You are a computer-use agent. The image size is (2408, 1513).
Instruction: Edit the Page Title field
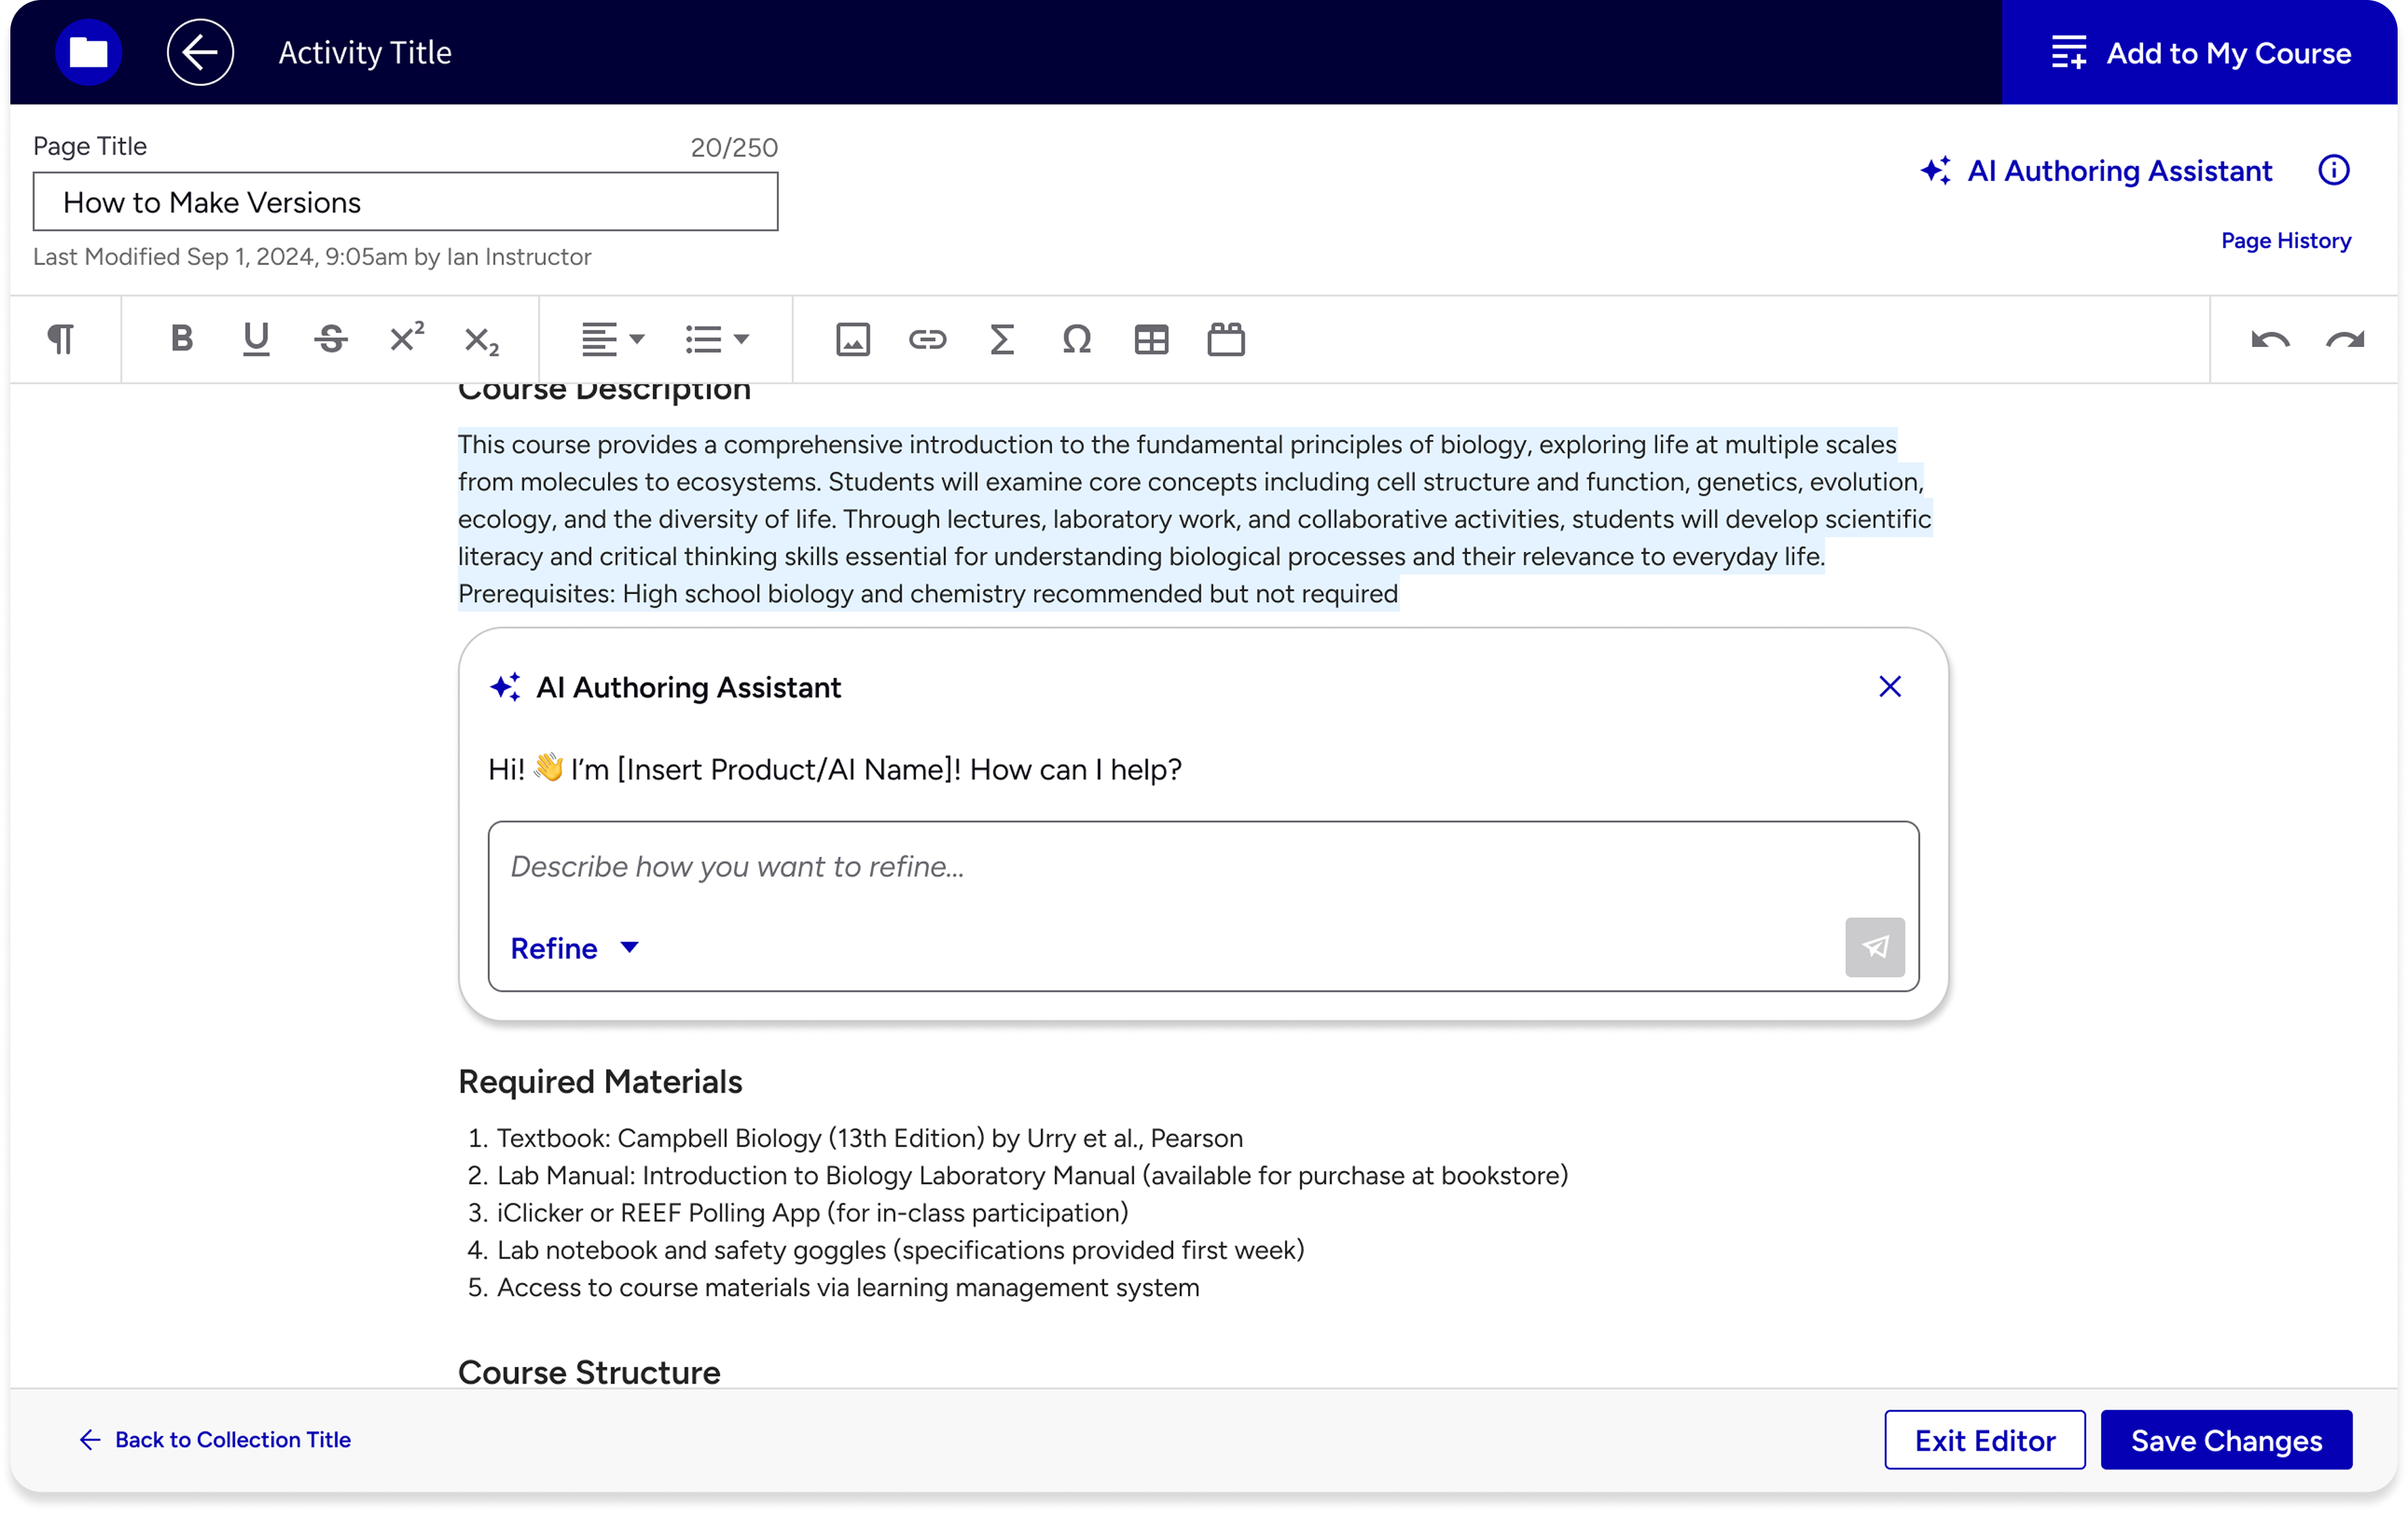point(405,201)
